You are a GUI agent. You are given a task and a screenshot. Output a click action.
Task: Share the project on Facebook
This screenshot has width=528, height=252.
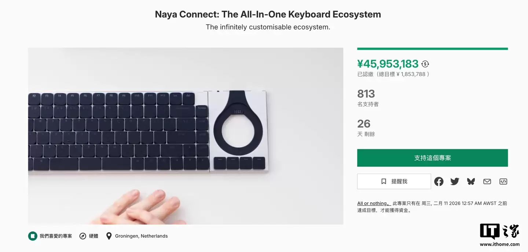[x=439, y=181]
